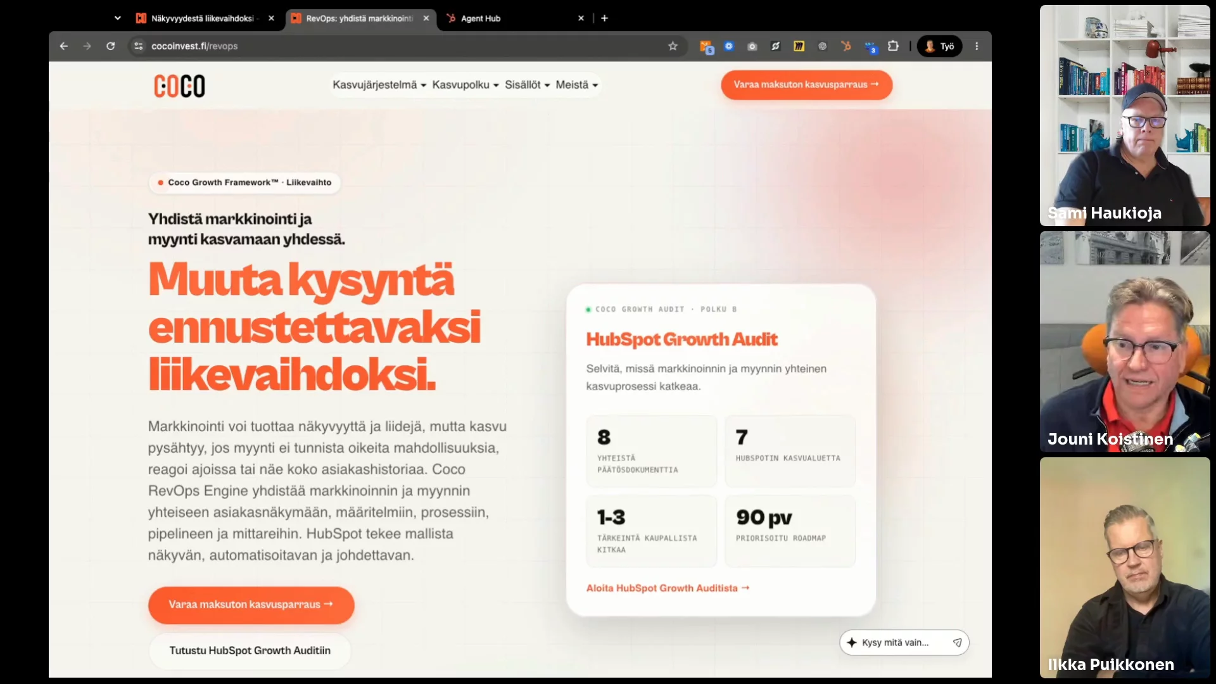The width and height of the screenshot is (1216, 684).
Task: Open the blue extension with badge 3
Action: pos(870,47)
